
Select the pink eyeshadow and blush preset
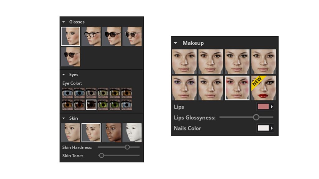(237, 88)
